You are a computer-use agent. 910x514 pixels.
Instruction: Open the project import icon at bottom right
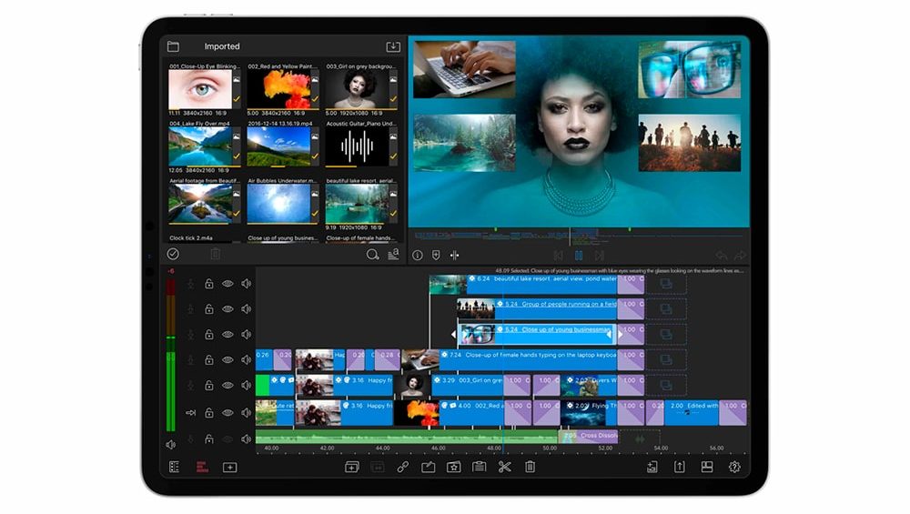652,467
